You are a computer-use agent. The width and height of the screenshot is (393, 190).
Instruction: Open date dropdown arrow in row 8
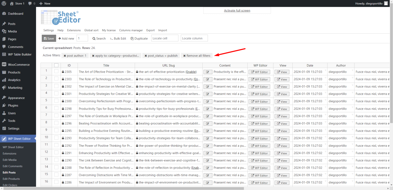click(325, 122)
